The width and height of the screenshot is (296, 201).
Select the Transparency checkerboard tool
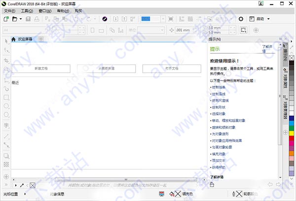click(x=6, y=164)
